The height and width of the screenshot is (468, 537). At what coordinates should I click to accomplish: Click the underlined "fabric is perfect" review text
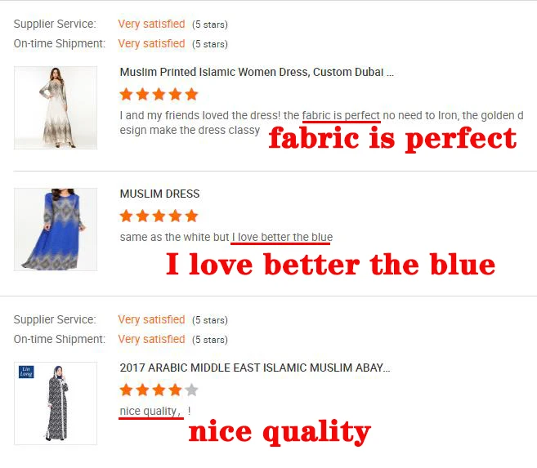341,116
